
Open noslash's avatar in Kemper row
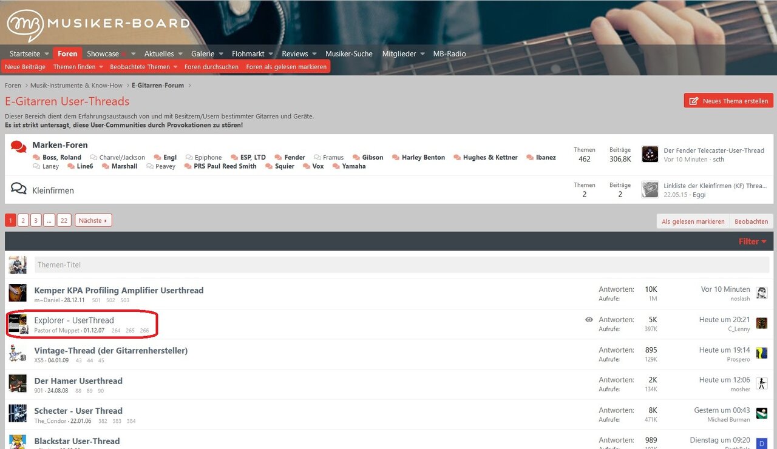761,293
